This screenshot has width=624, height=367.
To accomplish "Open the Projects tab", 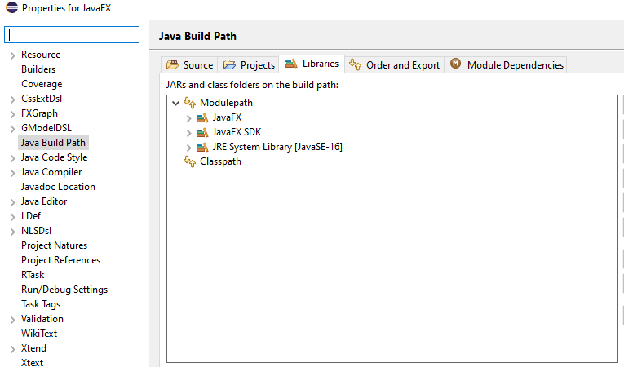I will [249, 65].
